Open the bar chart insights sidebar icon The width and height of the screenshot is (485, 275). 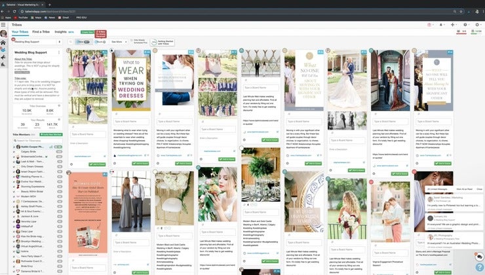3,64
